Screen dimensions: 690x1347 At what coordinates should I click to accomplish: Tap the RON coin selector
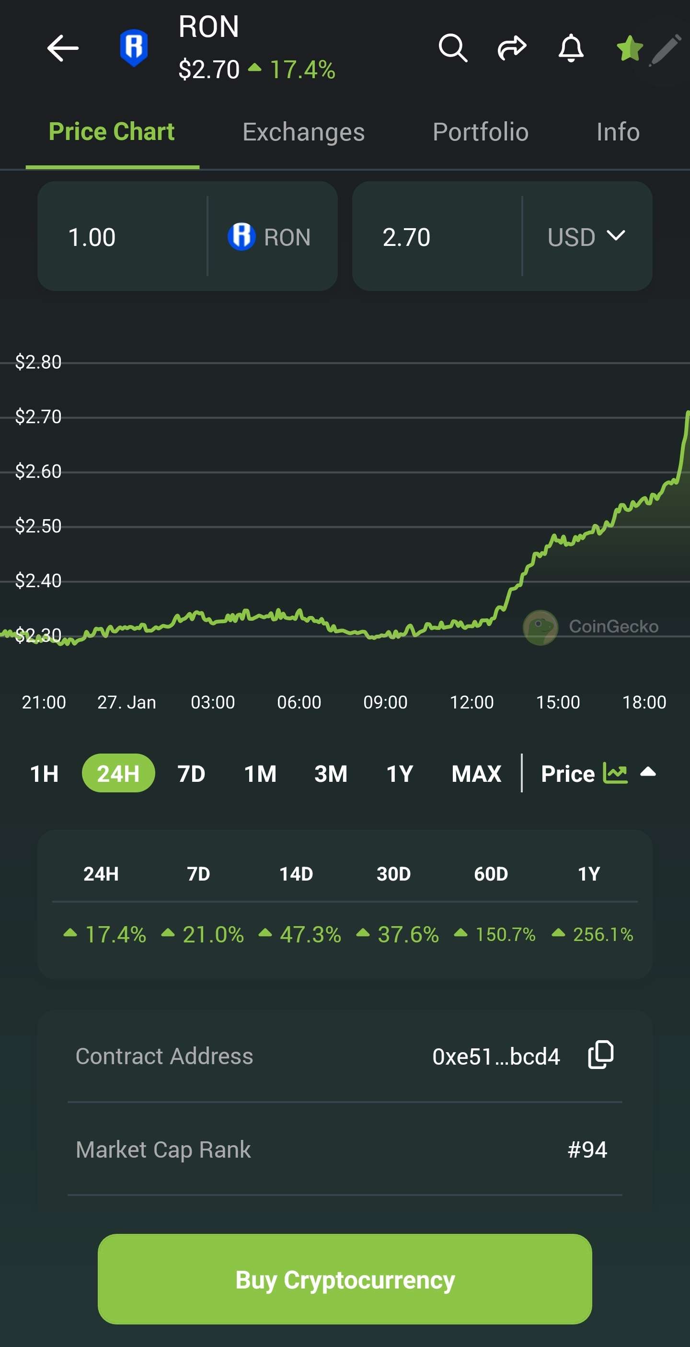click(270, 237)
